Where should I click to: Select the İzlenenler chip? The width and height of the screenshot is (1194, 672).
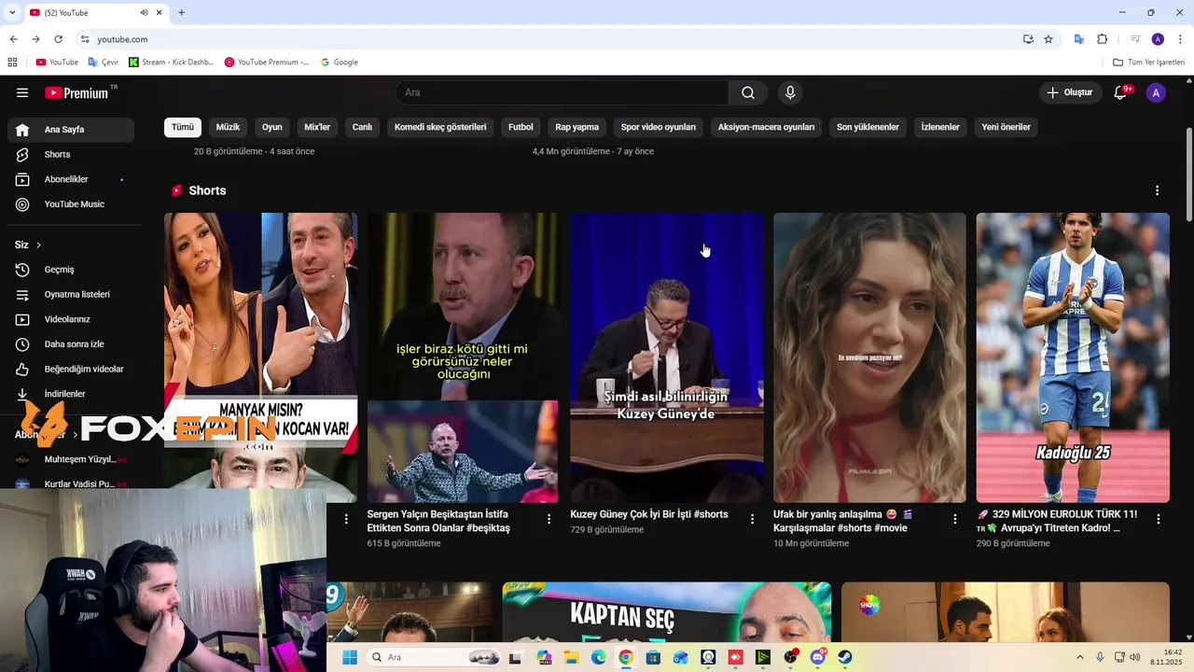tap(940, 127)
